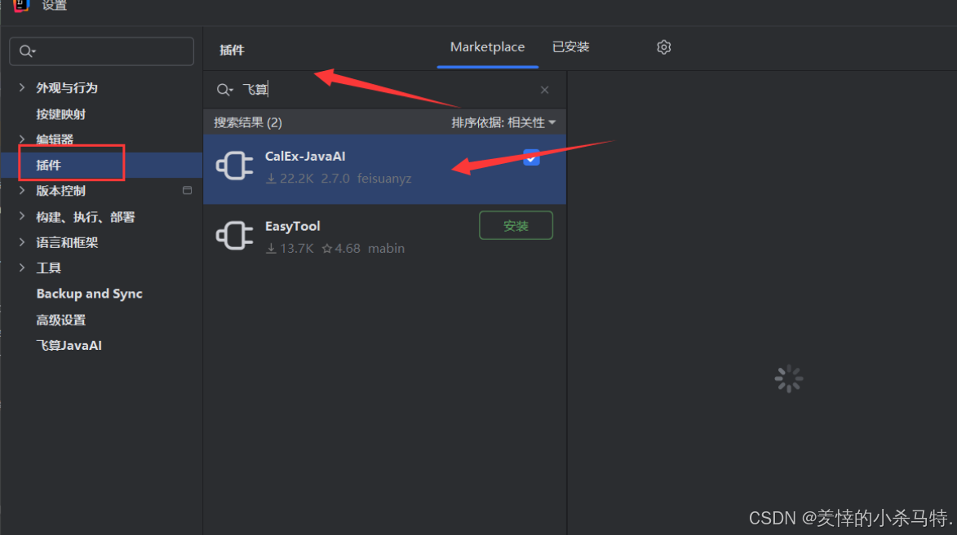Switch to the 已安装 tab

(570, 47)
